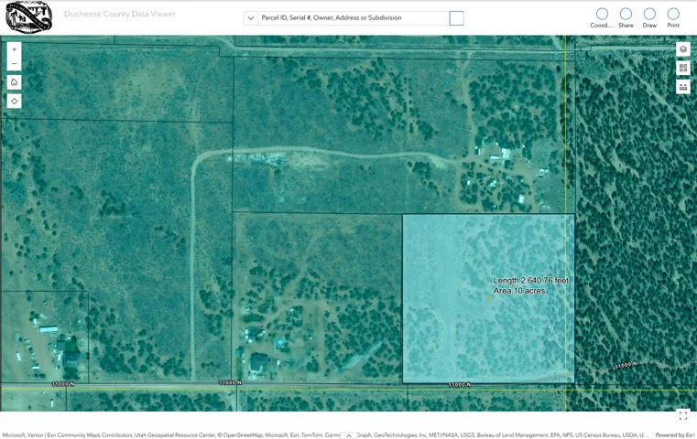Viewport: 697px width, 439px height.
Task: Open the basemap gallery
Action: [683, 68]
